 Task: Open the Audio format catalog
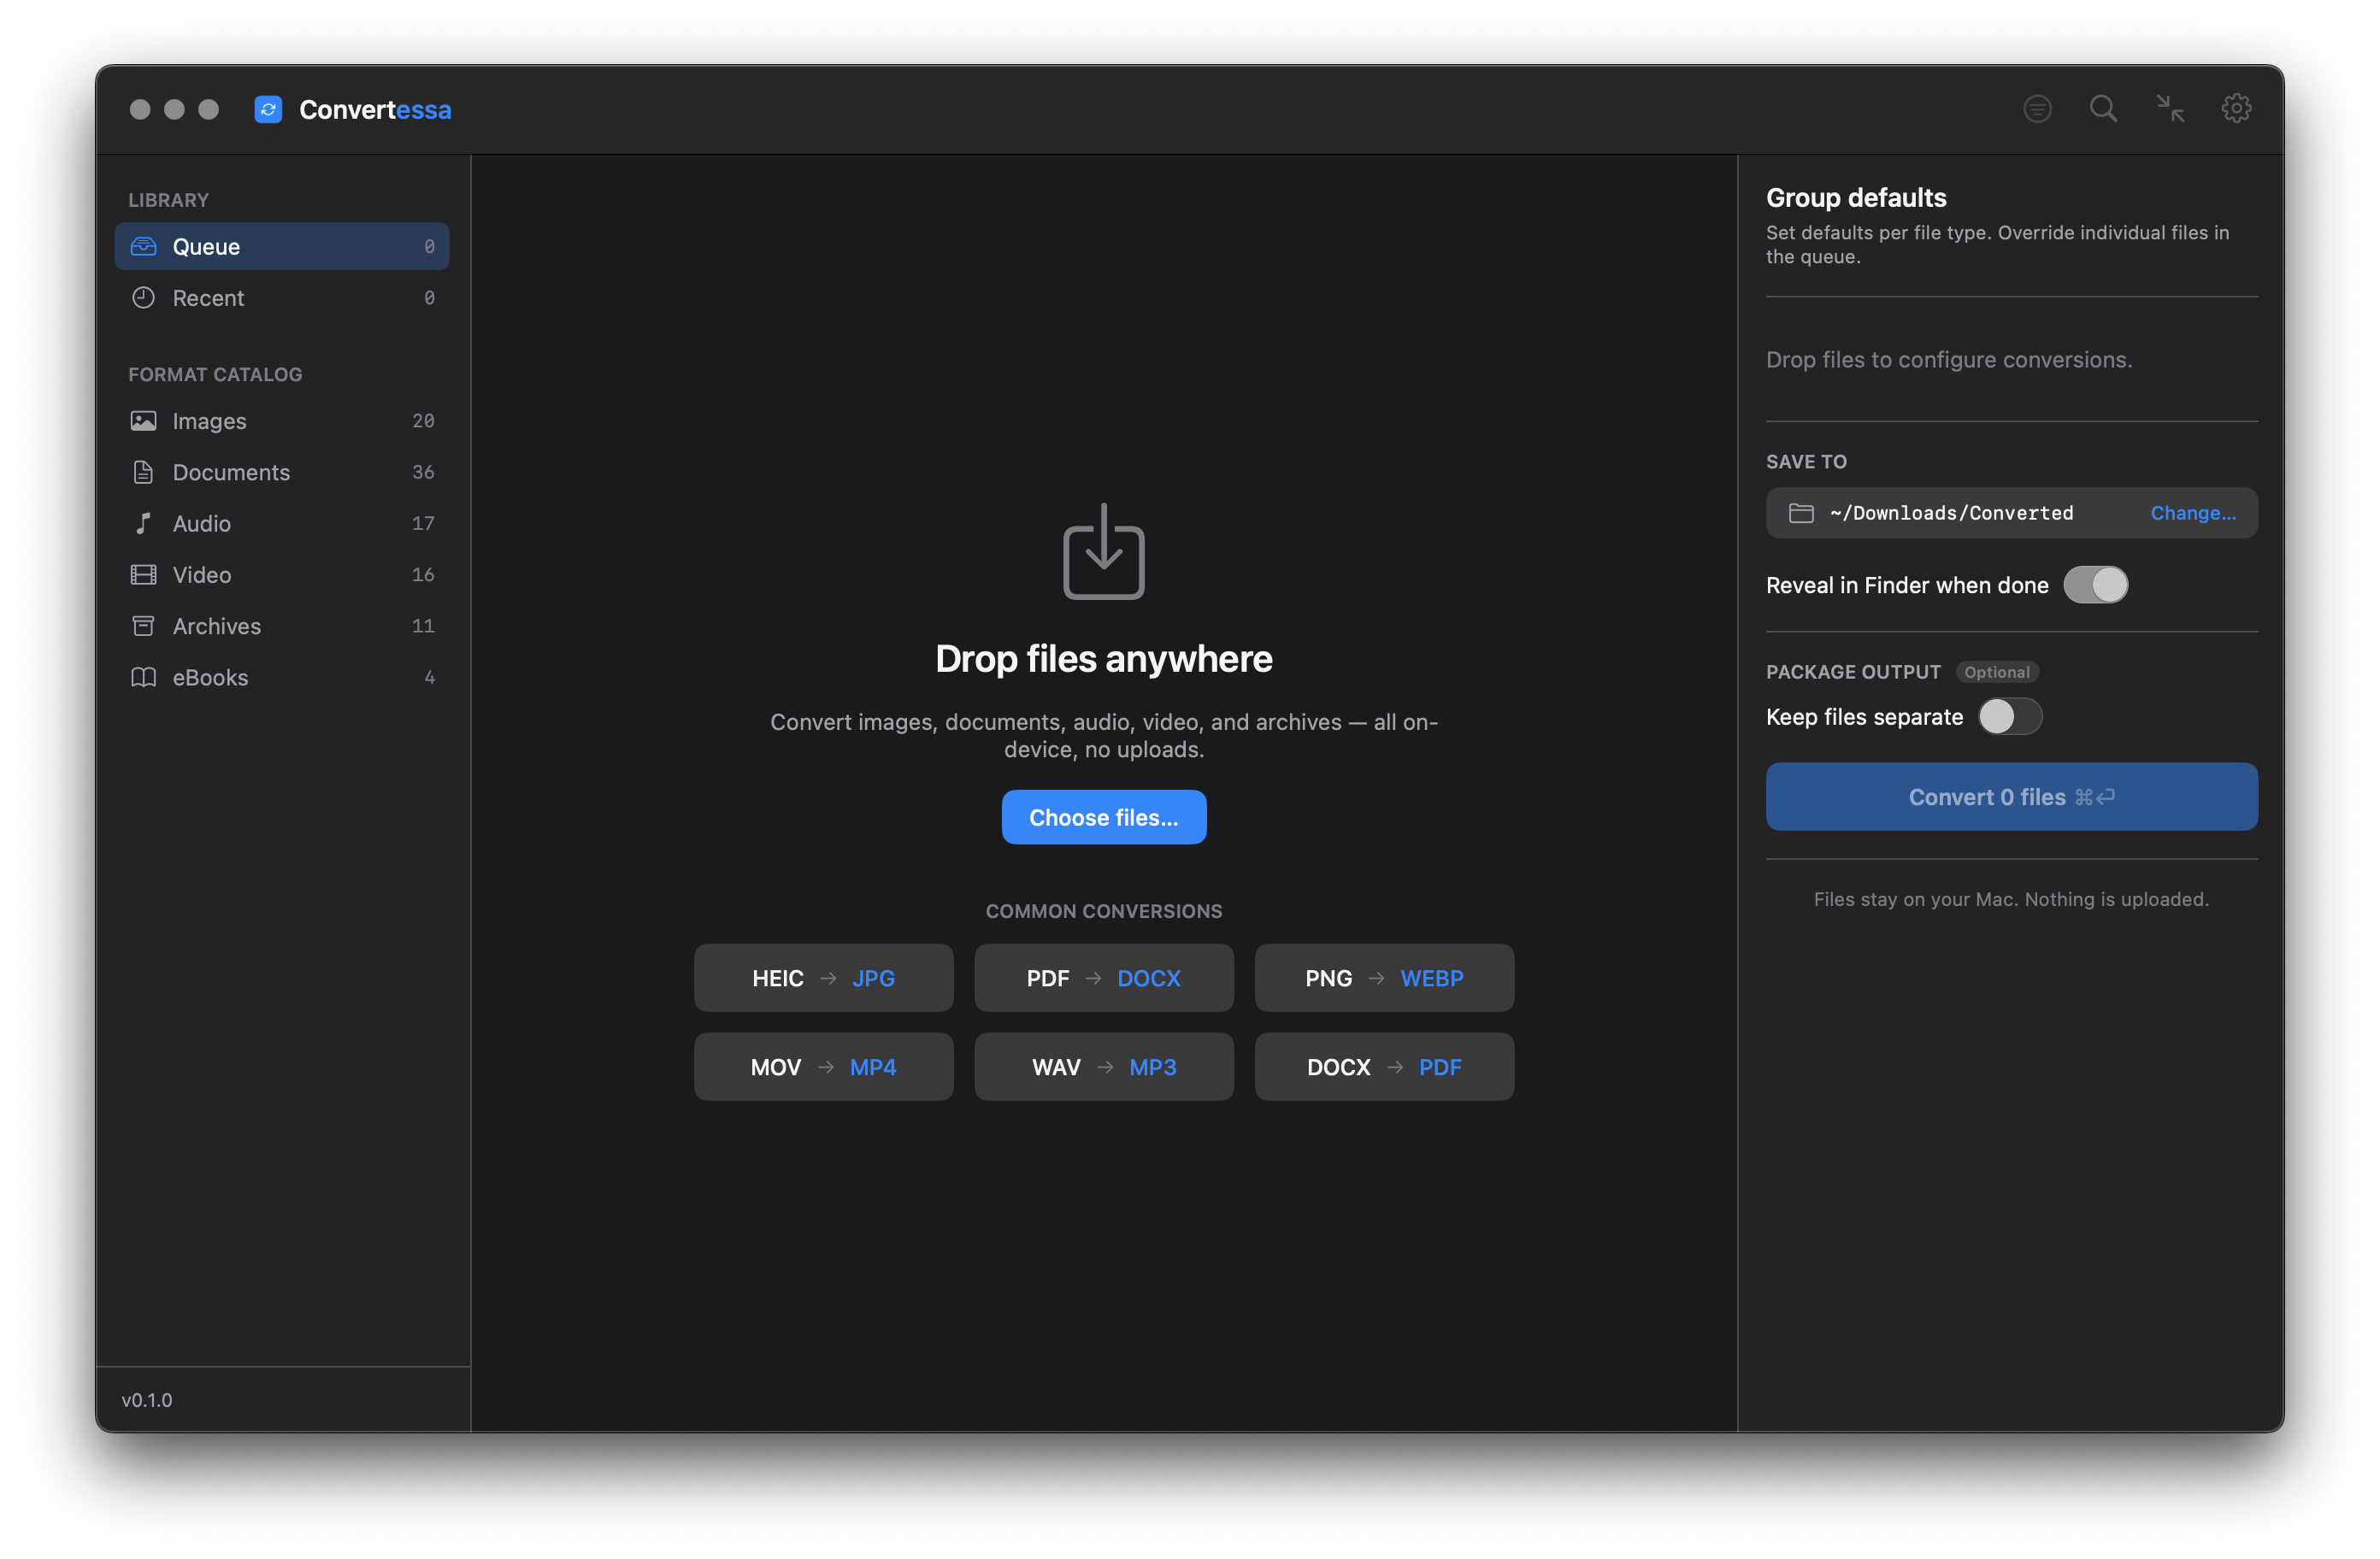point(282,523)
